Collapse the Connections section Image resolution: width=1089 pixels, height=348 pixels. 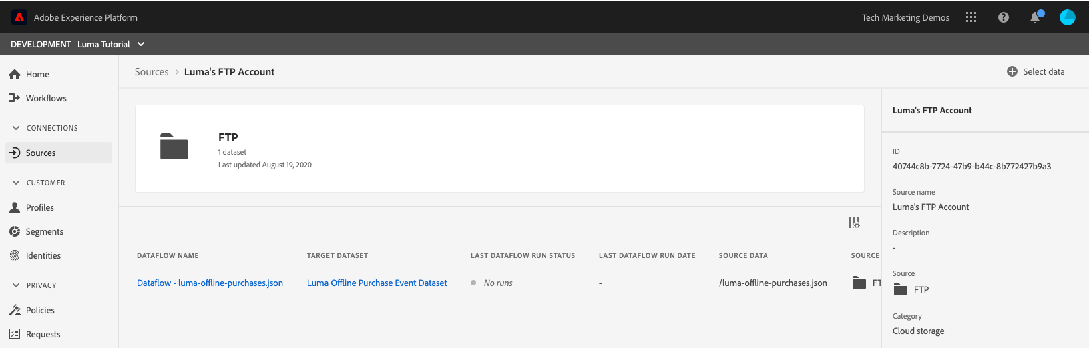(x=16, y=128)
